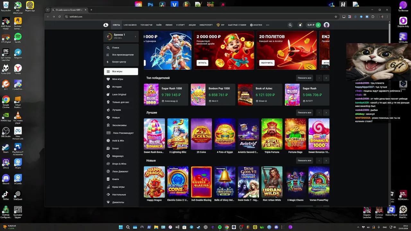This screenshot has width=411, height=231.
Task: Select Leon Original category
Action: coord(121,94)
